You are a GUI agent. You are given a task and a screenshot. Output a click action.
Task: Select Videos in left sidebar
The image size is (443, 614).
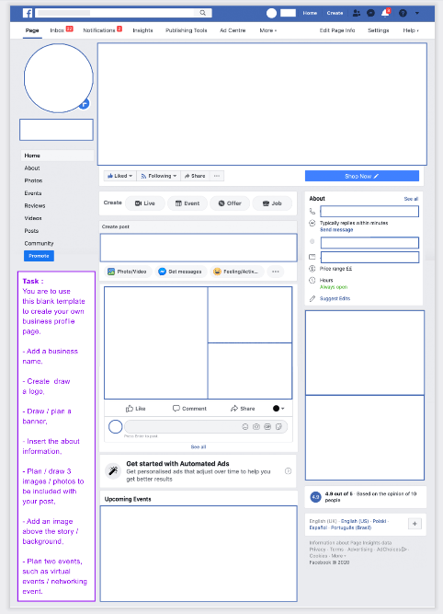coord(33,218)
